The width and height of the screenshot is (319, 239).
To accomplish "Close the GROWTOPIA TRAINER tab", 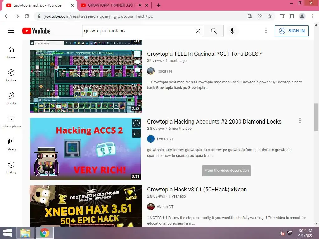I will [147, 5].
